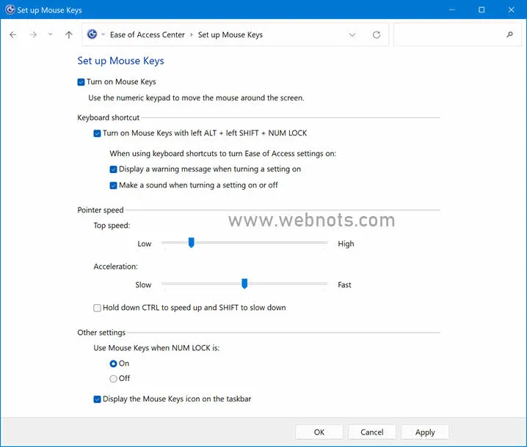This screenshot has width=527, height=447.
Task: Select the Off radio button for NUM LOCK
Action: [x=113, y=379]
